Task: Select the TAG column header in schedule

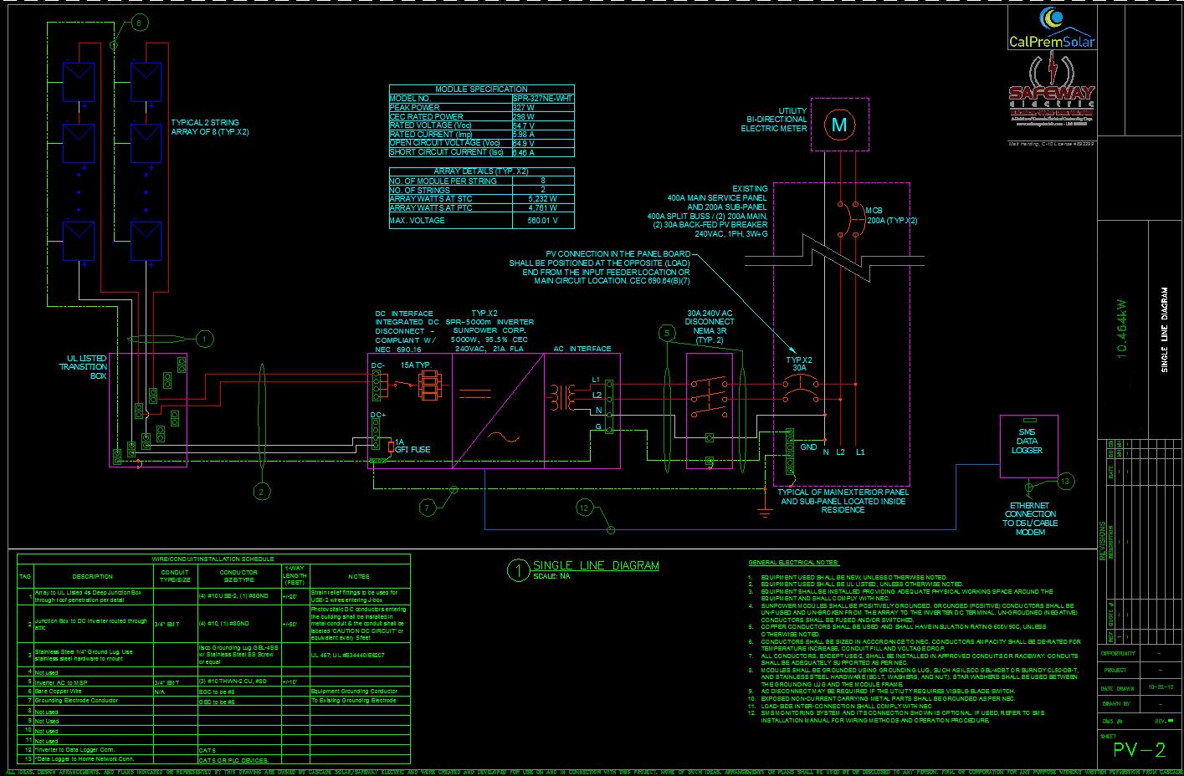Action: pyautogui.click(x=25, y=576)
